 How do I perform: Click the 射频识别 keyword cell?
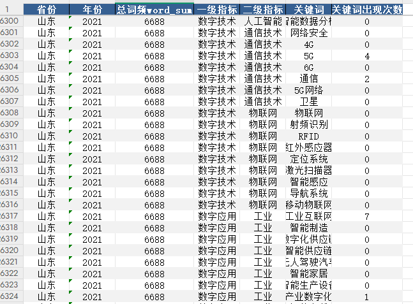coord(308,125)
